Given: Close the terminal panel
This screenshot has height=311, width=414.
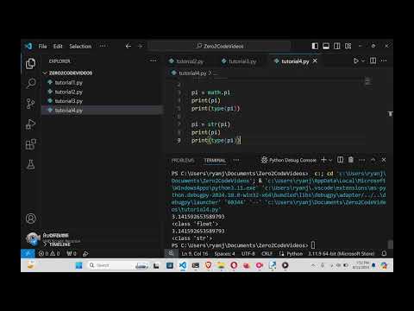Looking at the screenshot, I should point(384,160).
